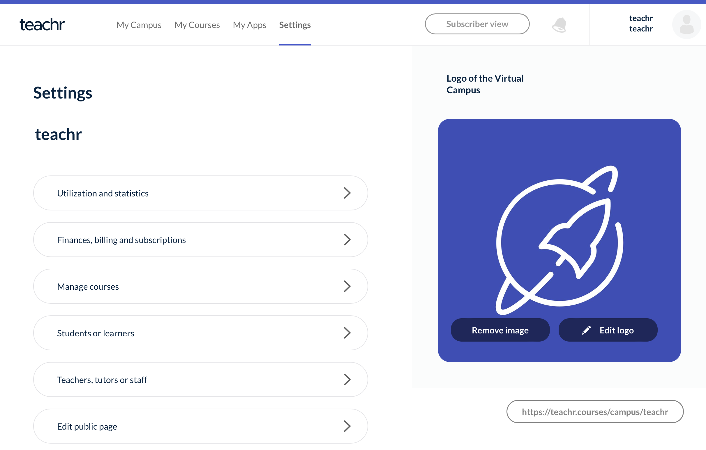Click the Edit public page chevron

pos(347,426)
